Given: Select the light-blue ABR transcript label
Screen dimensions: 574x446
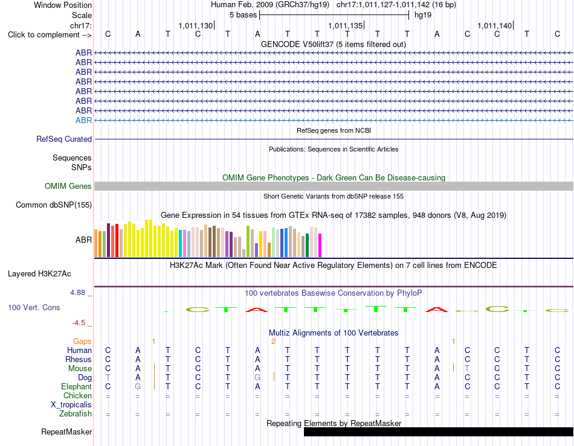Looking at the screenshot, I should [83, 120].
